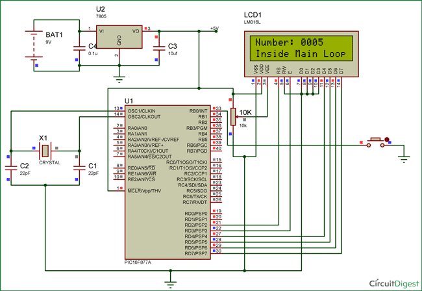Select the RB0/INT pin 33

(x=217, y=108)
